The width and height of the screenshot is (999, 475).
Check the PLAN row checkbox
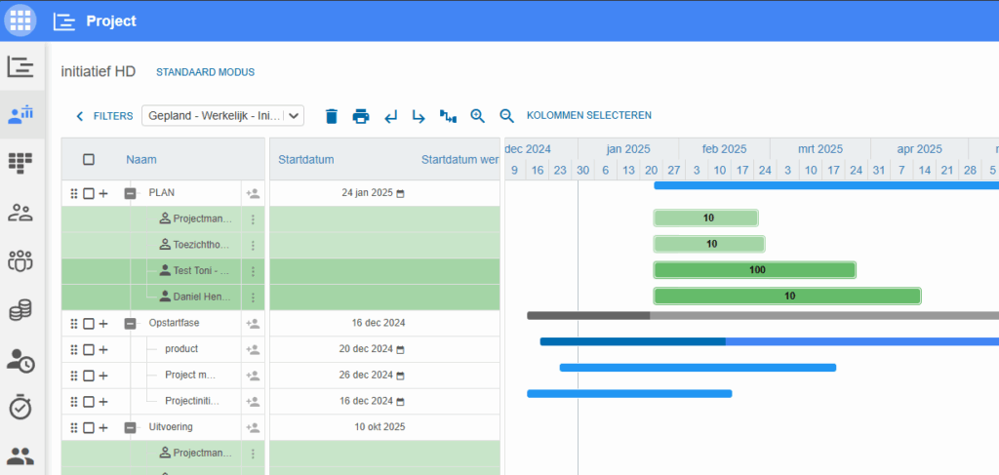pyautogui.click(x=89, y=193)
